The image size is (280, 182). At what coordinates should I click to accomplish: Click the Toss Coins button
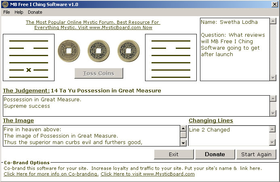[99, 73]
